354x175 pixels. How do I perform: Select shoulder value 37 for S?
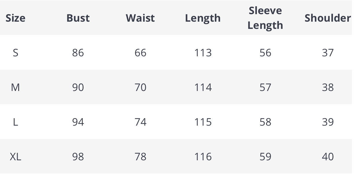pyautogui.click(x=328, y=53)
